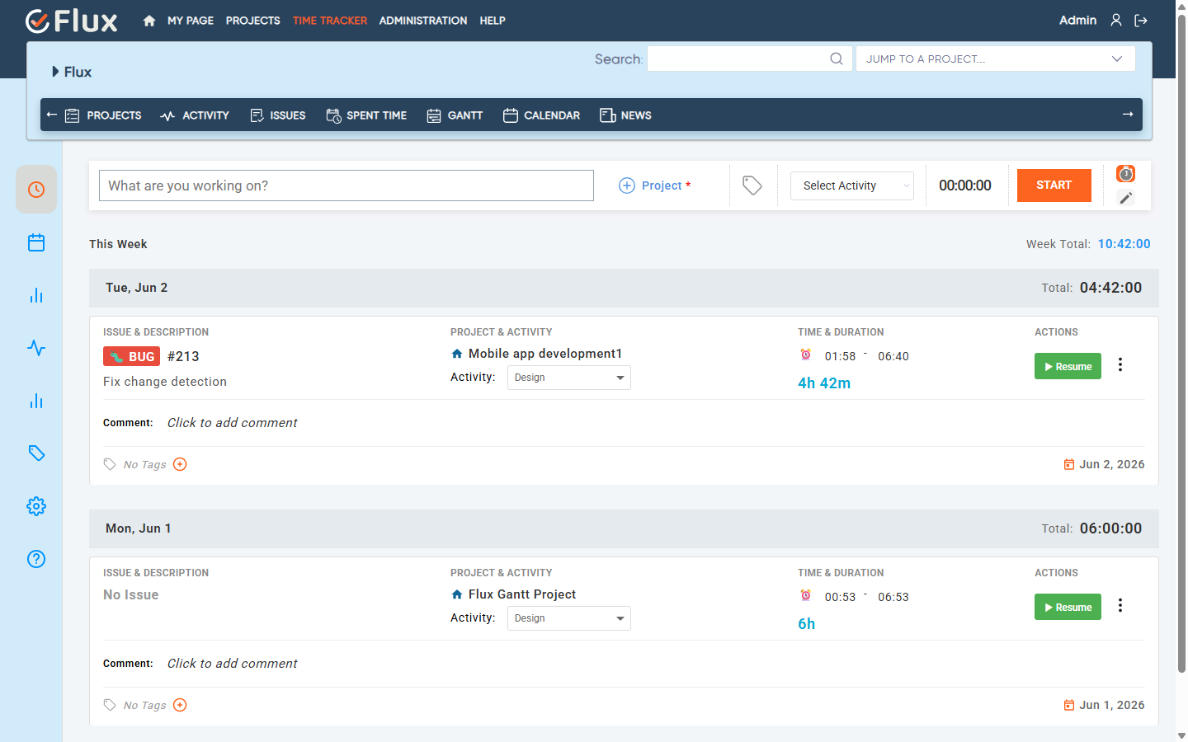The height and width of the screenshot is (742, 1188).
Task: Open My Page menu
Action: [191, 21]
